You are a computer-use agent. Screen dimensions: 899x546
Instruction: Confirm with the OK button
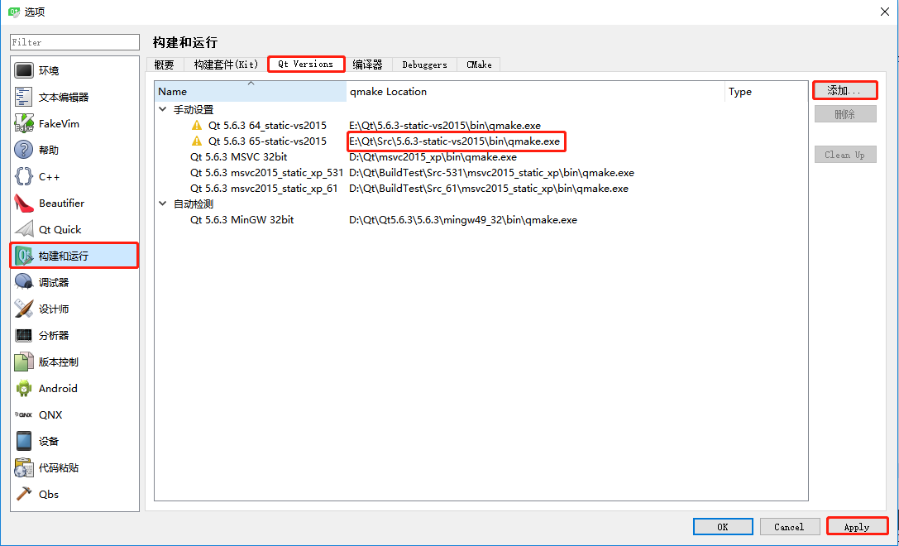point(722,526)
